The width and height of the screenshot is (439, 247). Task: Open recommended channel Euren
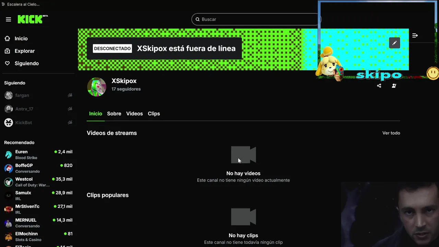click(x=38, y=155)
